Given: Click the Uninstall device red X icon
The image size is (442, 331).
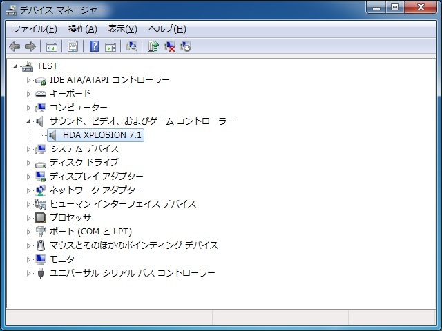Looking at the screenshot, I should point(169,47).
